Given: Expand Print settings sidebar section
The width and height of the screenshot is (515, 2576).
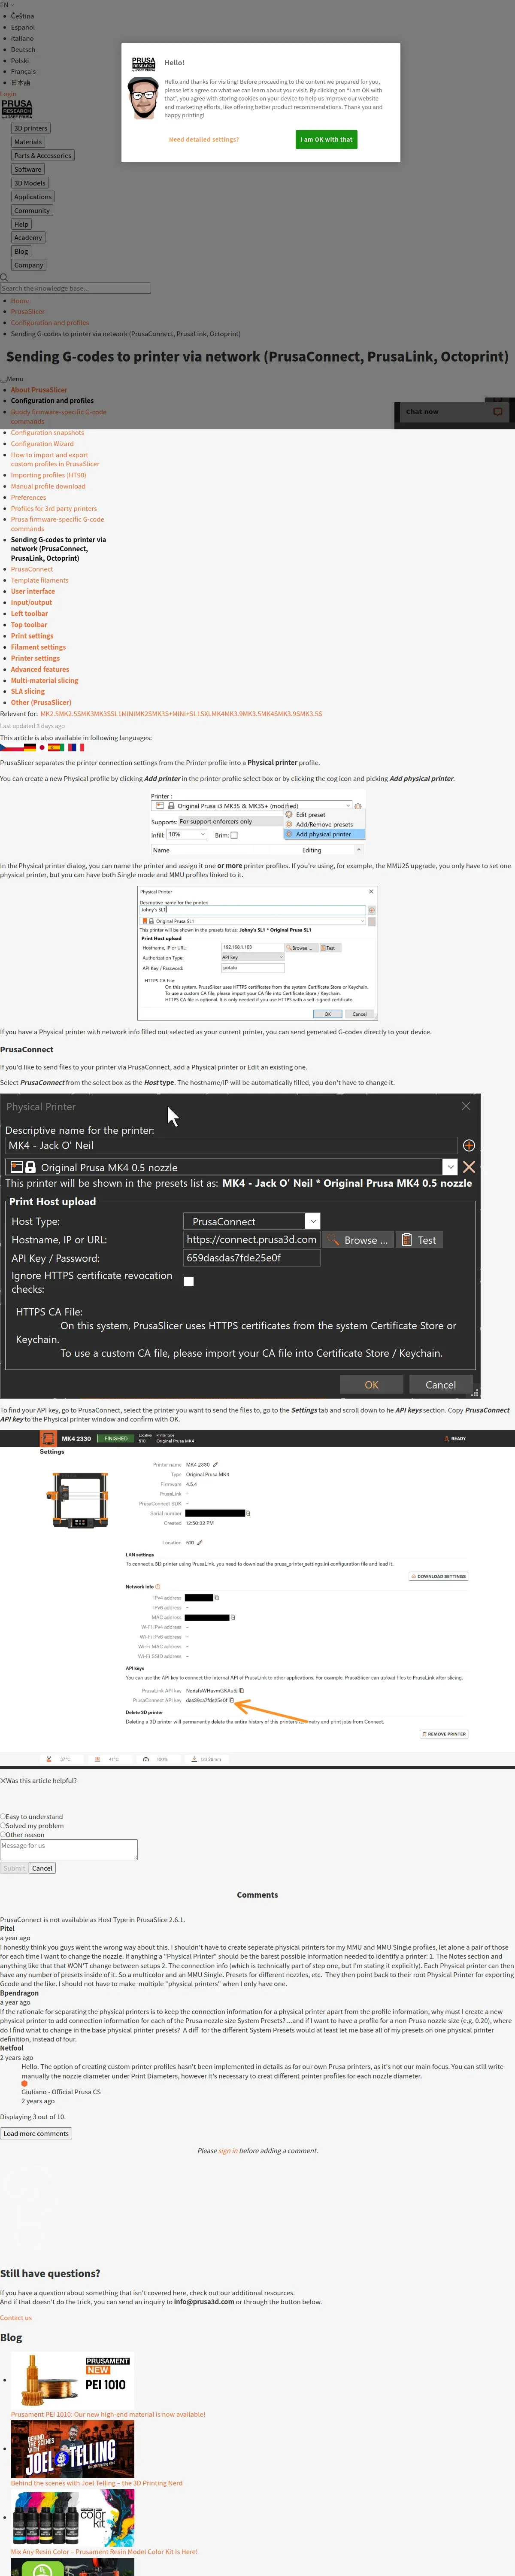Looking at the screenshot, I should point(32,636).
